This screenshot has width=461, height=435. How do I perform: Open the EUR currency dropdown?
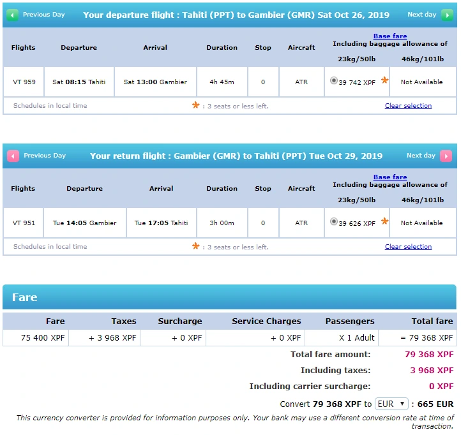pyautogui.click(x=391, y=404)
